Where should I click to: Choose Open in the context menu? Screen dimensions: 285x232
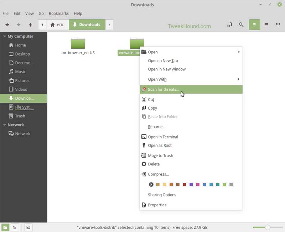coord(191,52)
